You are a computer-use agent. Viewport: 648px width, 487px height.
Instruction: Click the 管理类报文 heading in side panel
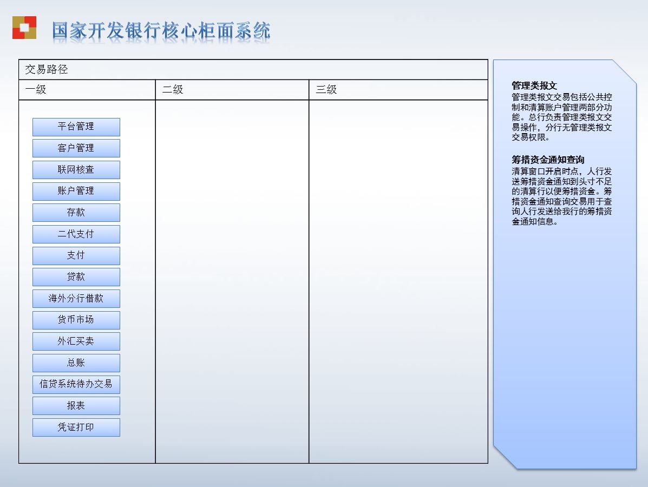click(x=534, y=85)
